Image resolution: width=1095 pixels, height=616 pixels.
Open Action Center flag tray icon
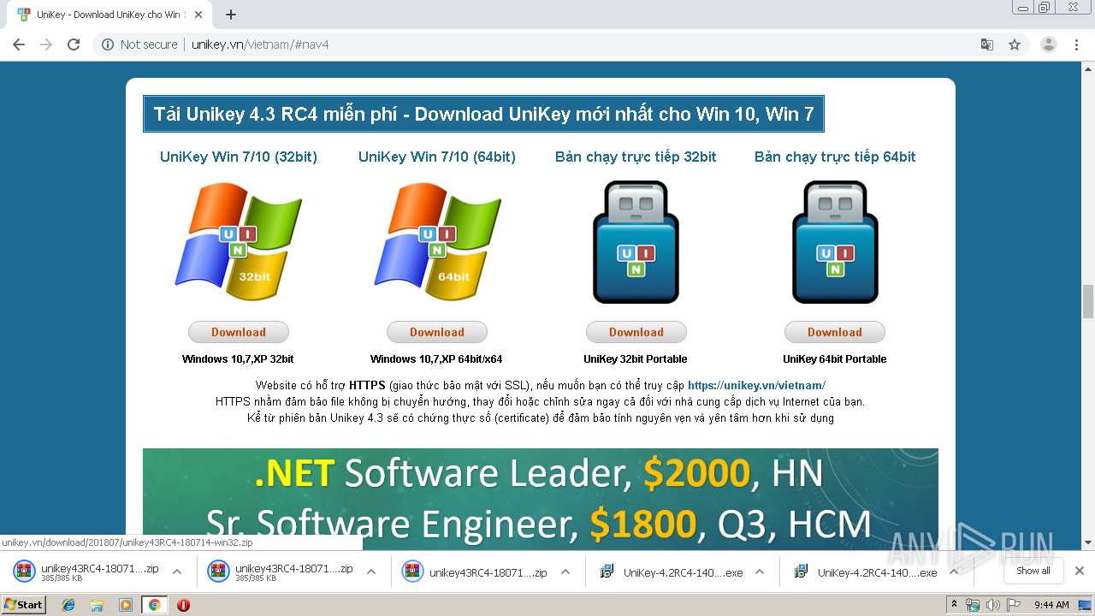coord(1013,605)
